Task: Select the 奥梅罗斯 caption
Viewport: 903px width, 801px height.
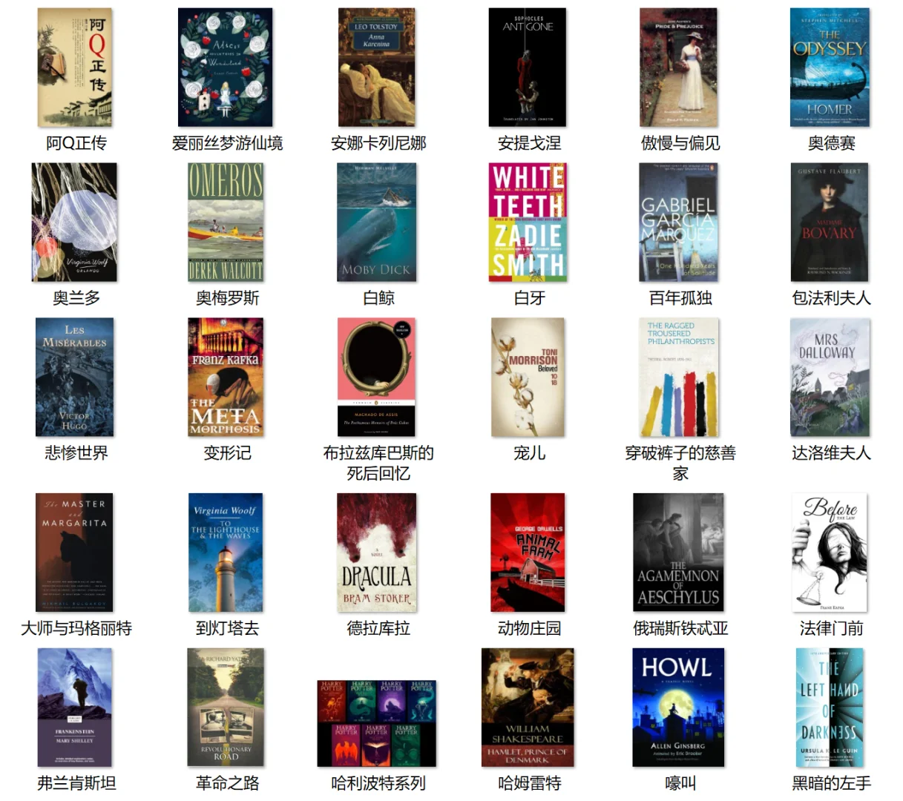Action: [x=227, y=298]
